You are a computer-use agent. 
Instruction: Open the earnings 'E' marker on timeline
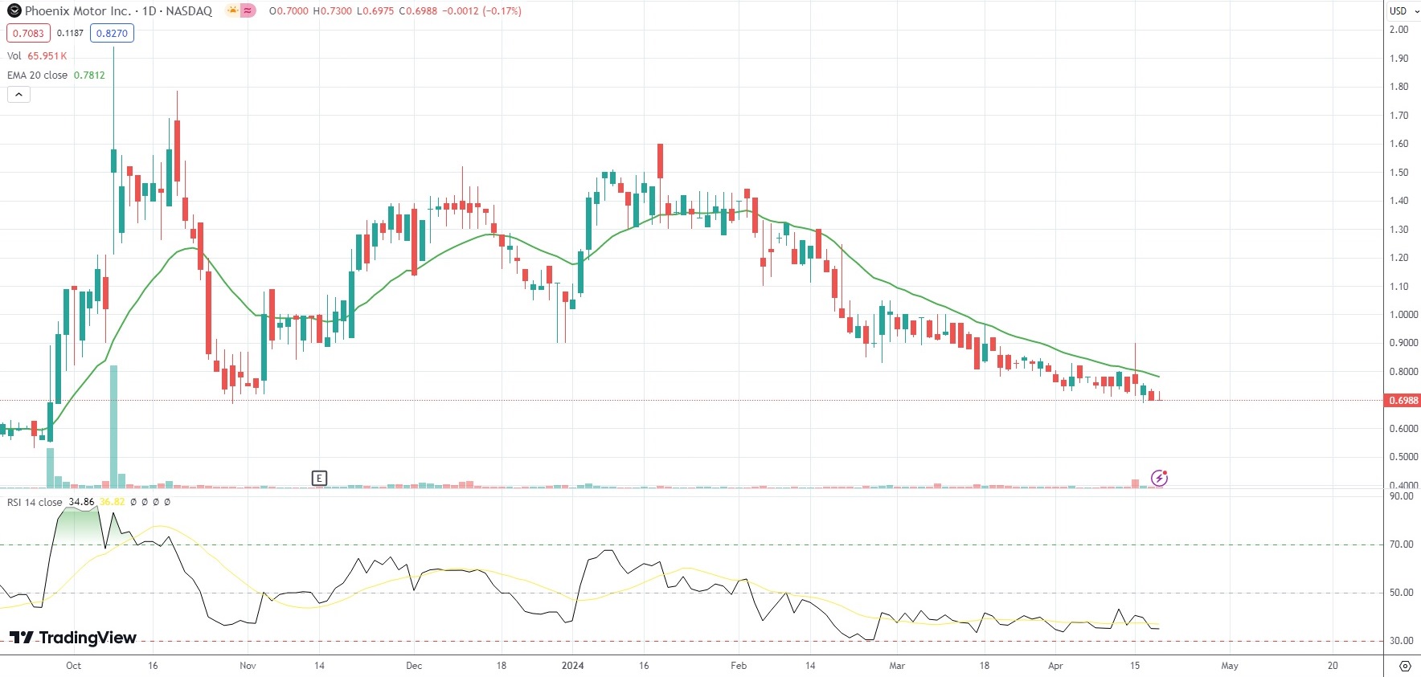pos(319,479)
